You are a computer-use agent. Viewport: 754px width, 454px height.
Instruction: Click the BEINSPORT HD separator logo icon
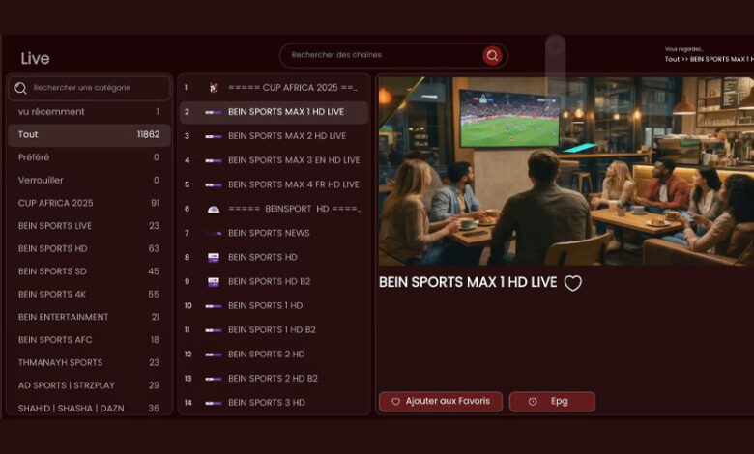click(214, 209)
